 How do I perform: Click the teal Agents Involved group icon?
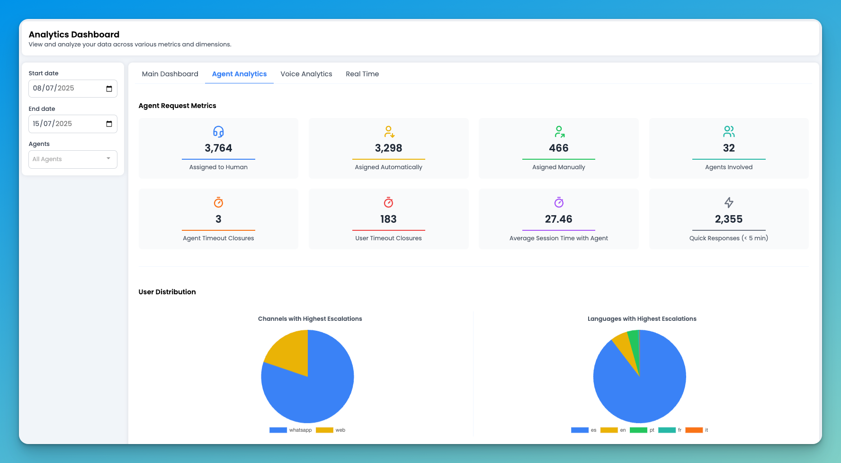pyautogui.click(x=728, y=132)
